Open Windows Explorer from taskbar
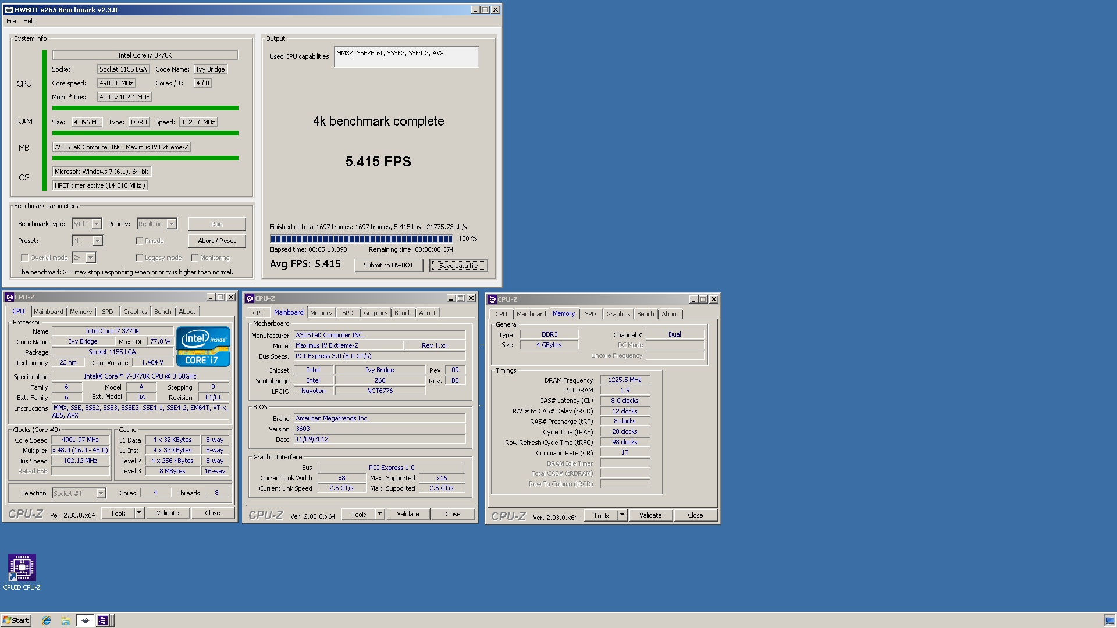This screenshot has height=628, width=1117. tap(66, 620)
